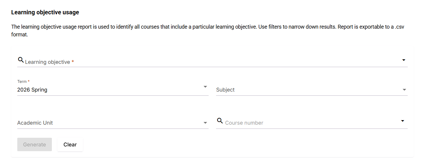Click the report description paragraph
The height and width of the screenshot is (164, 422).
179,27
